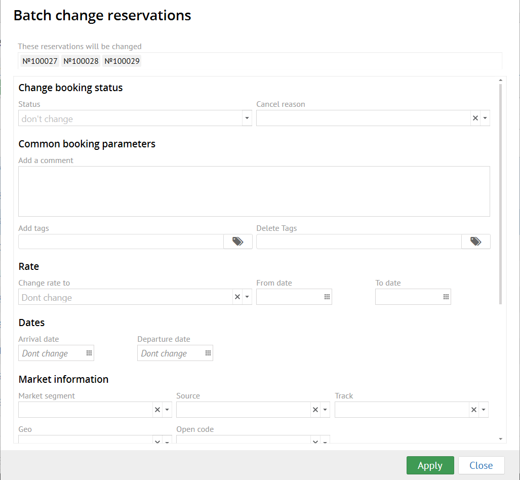Select reservation tag №100028

click(x=81, y=61)
